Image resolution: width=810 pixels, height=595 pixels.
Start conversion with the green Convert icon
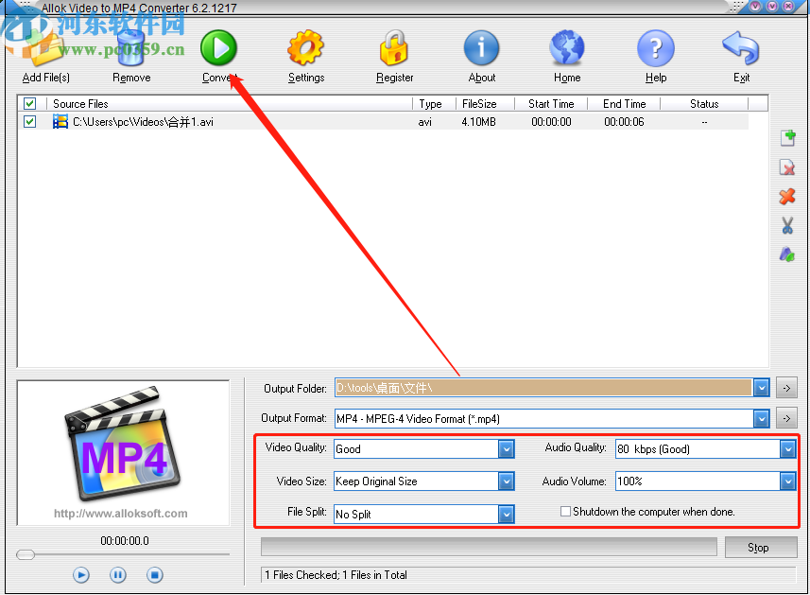[x=218, y=48]
